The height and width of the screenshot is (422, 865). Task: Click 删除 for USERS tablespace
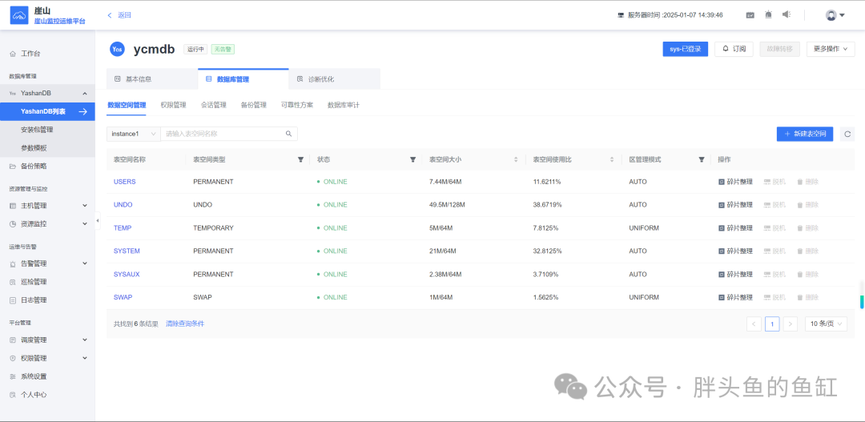click(807, 182)
